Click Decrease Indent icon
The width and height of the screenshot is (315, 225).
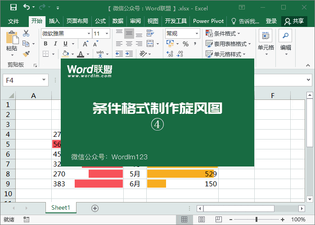click(119, 54)
